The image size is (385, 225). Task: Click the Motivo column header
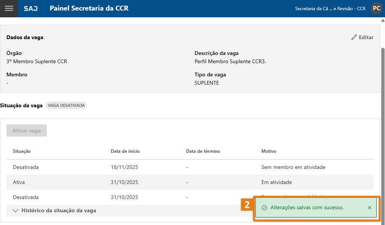(269, 151)
